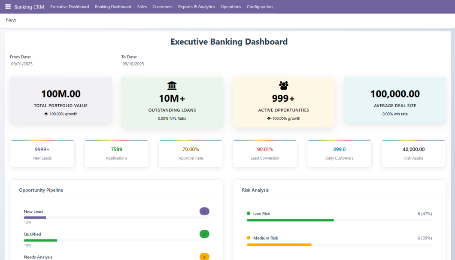Screen dimensions: 455x260
Task: Click the New breadcrumb label
Action: [11, 20]
